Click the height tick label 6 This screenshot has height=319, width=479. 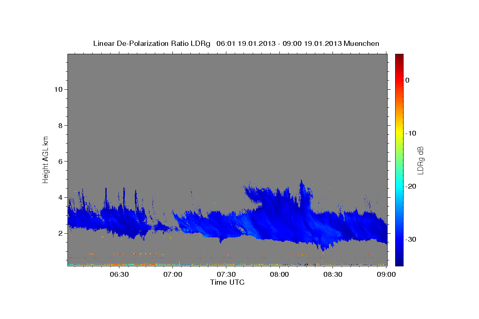(60, 161)
